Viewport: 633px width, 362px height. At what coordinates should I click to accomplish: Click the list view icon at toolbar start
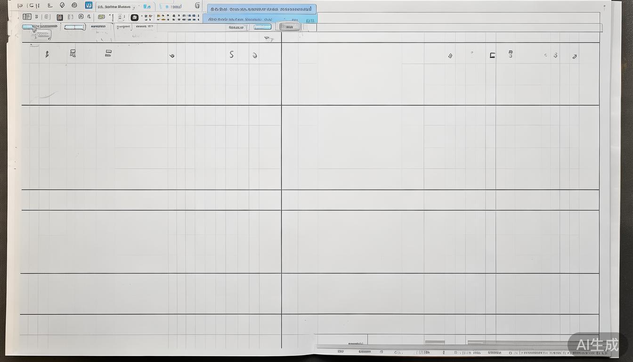[x=27, y=17]
